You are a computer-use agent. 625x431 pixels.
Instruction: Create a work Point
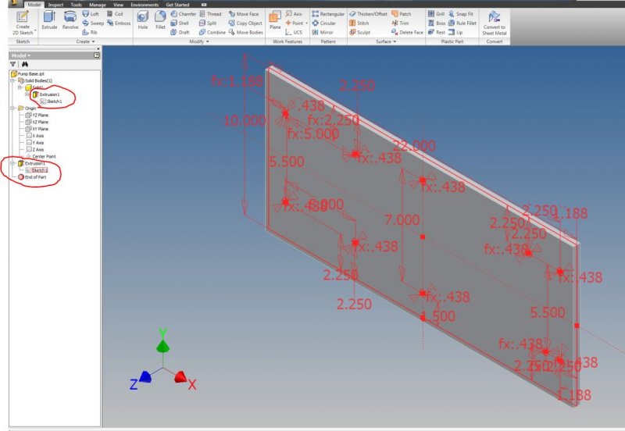point(294,23)
